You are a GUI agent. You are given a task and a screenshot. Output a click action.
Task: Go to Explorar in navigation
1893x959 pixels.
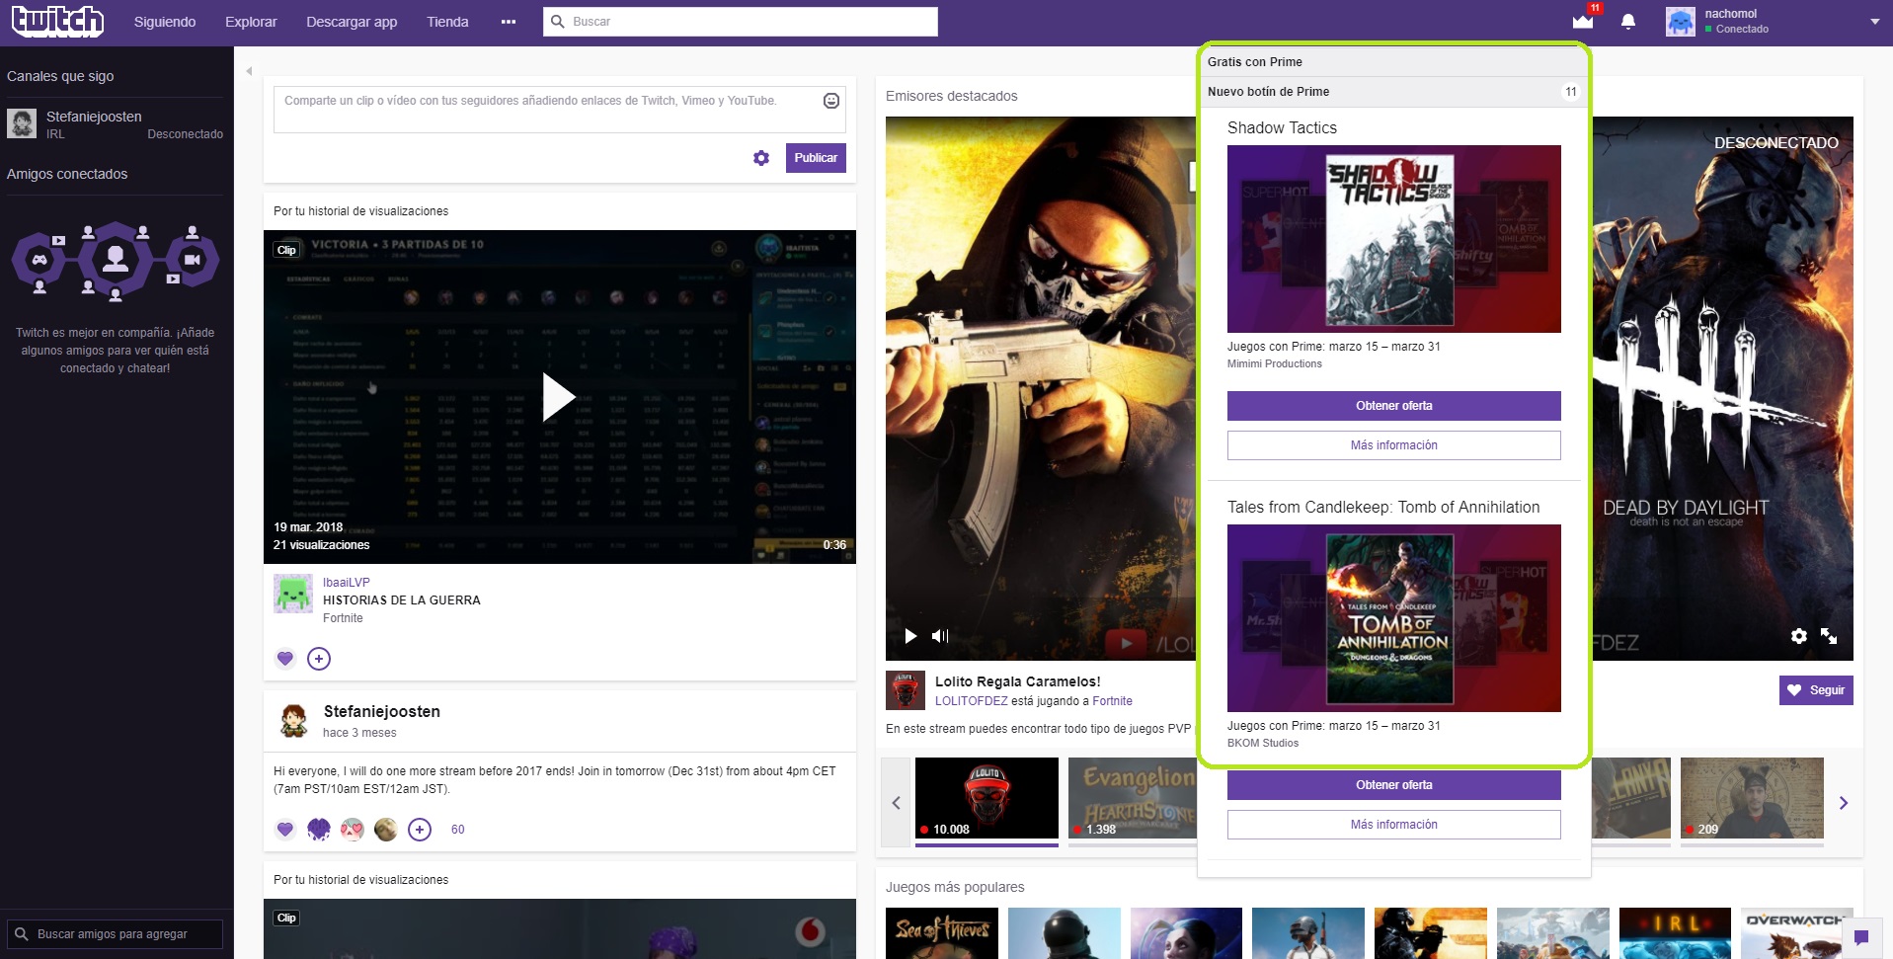[251, 22]
